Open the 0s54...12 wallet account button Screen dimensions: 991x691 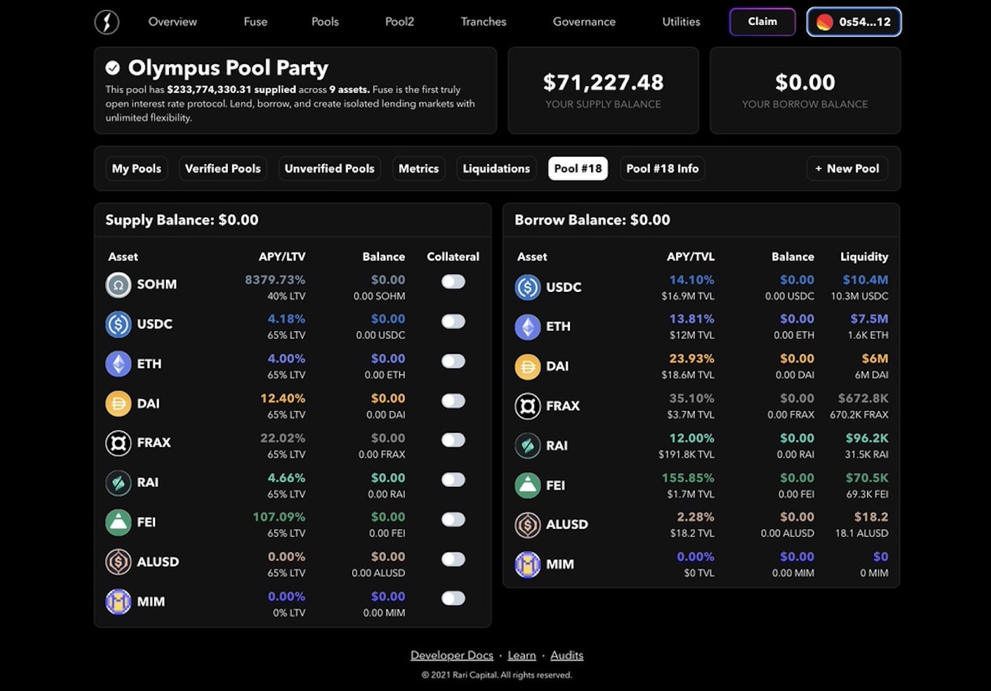[854, 22]
